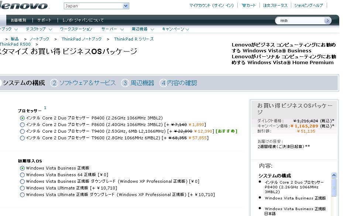Click the ¥1,890 P8600 price
Viewport: 347px width, 216px height.
pyautogui.click(x=196, y=125)
